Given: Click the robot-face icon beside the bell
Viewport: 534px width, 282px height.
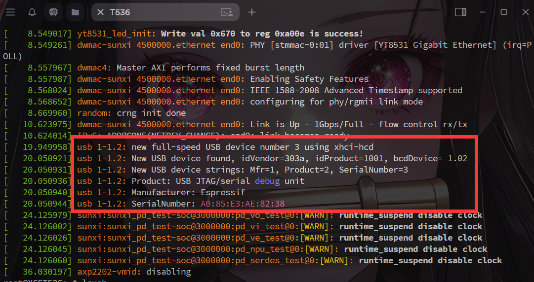Looking at the screenshot, I should (54, 12).
